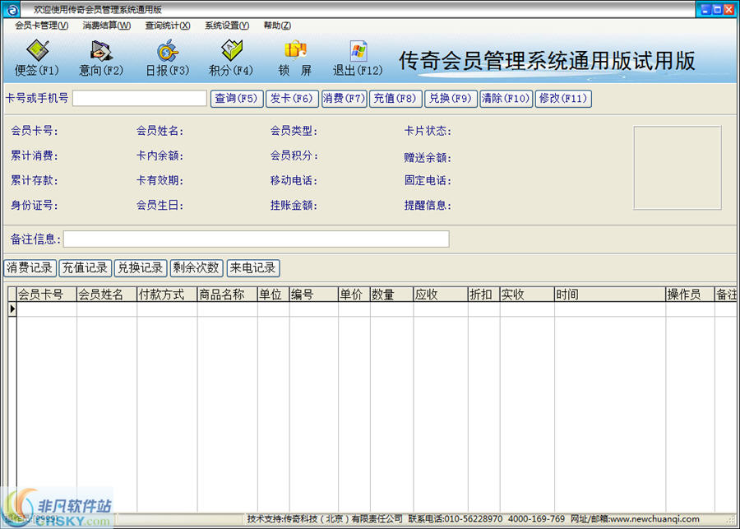
Task: Open the 日报(F3) daily report
Action: [167, 58]
